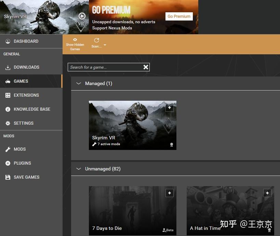The width and height of the screenshot is (280, 236).
Task: Open the Settings page
Action: click(31, 123)
